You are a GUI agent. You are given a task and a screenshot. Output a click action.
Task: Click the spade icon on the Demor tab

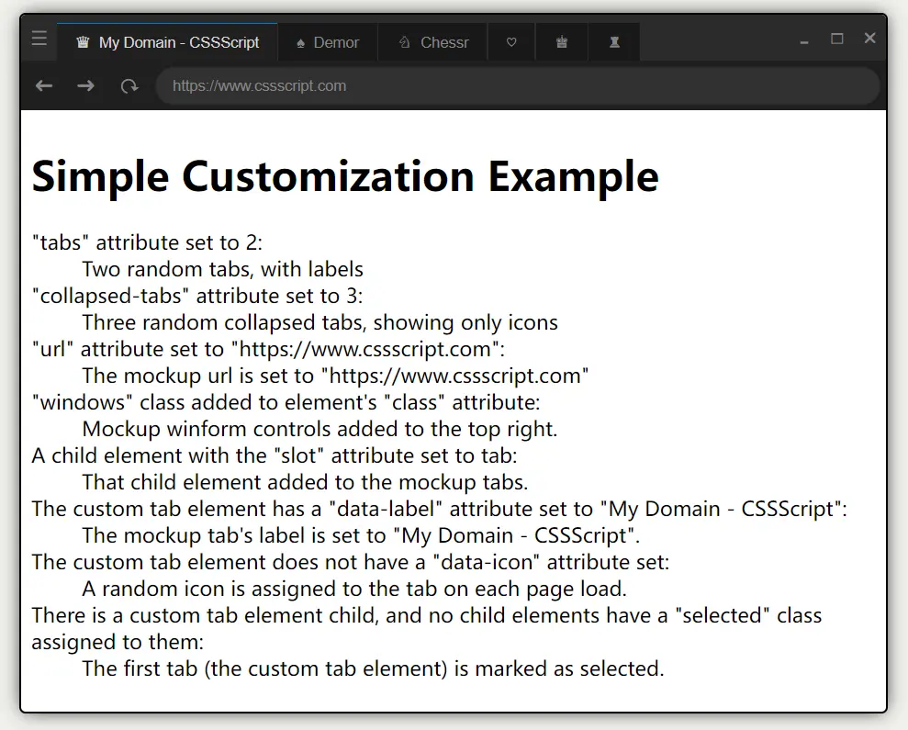(x=300, y=43)
